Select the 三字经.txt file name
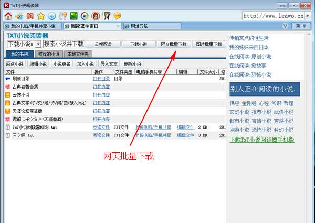 pos(23,135)
